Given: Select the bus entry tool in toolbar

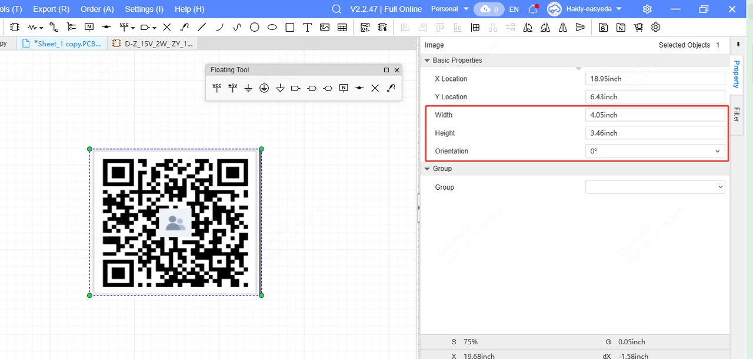Looking at the screenshot, I should 71,27.
